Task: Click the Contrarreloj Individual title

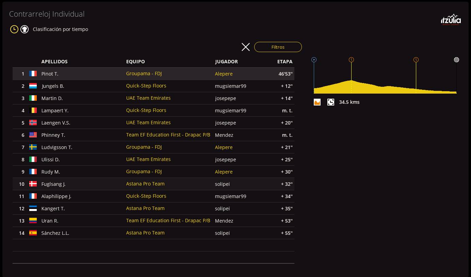Action: coord(47,14)
